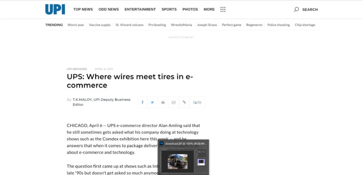Click the UPI logo
The image size is (362, 175).
point(55,9)
